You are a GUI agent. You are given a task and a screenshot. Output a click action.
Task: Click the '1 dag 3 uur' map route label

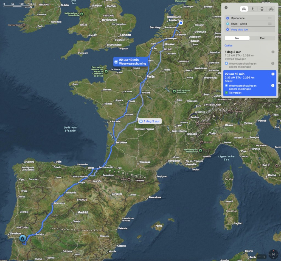coord(149,121)
